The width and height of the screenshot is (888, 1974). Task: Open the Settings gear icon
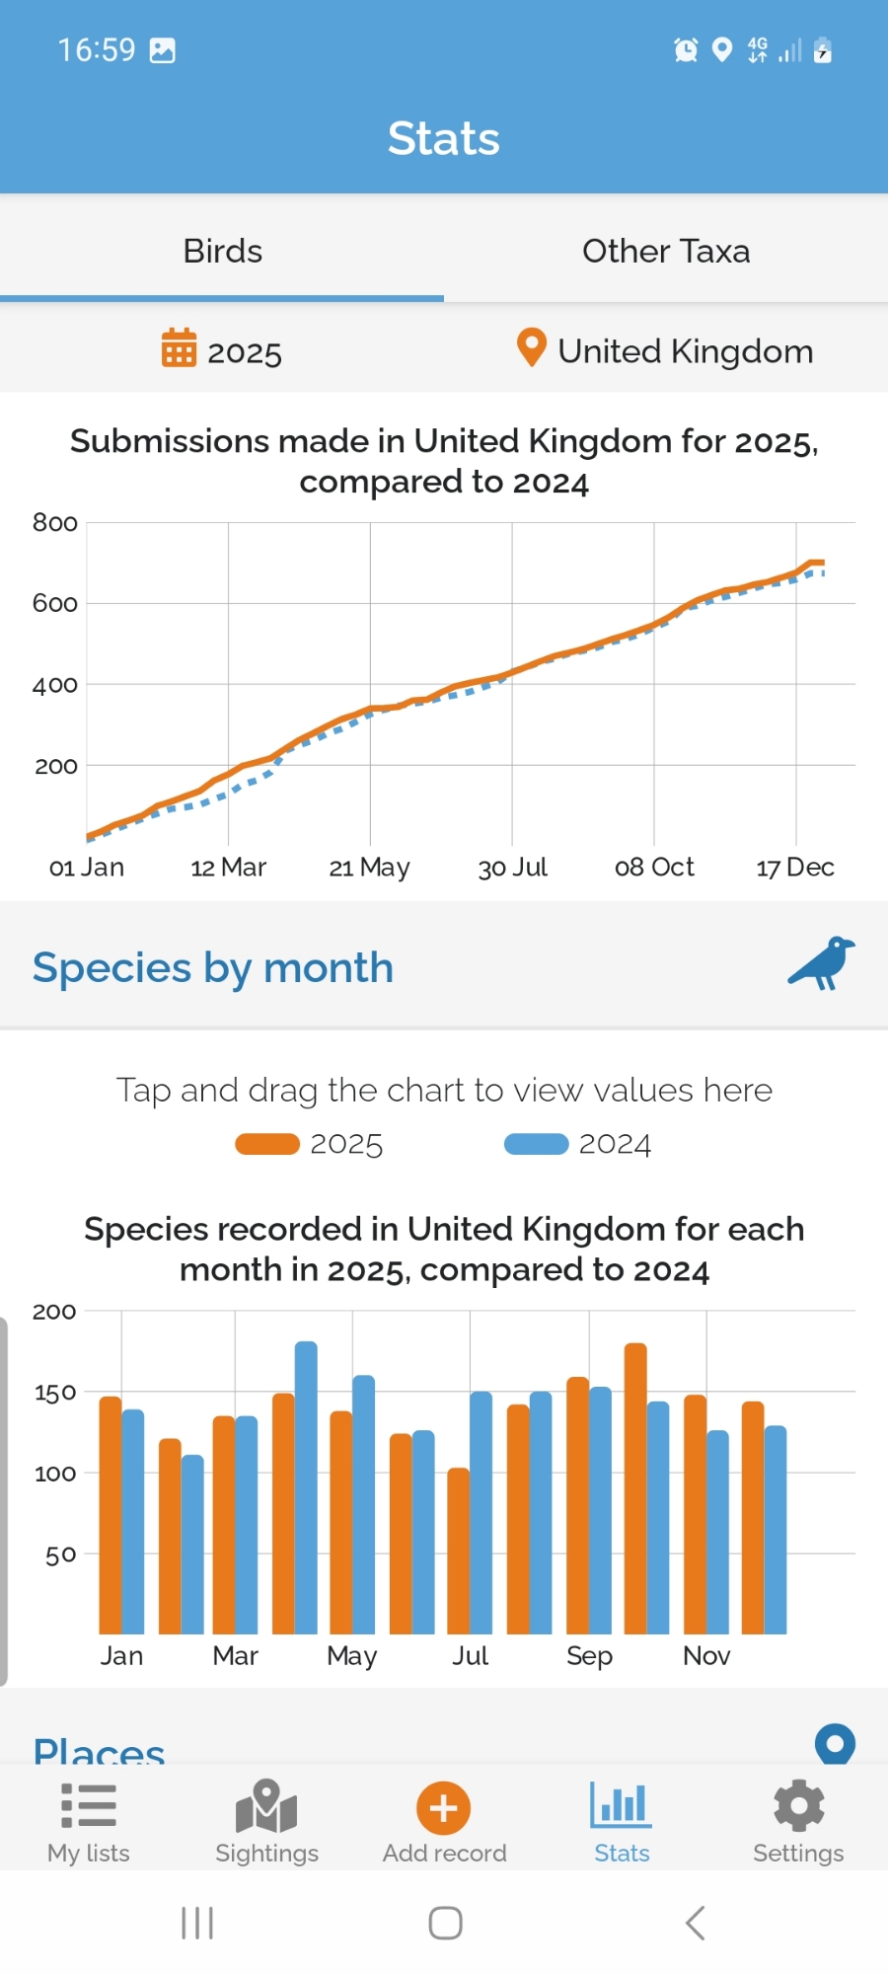[x=798, y=1805]
